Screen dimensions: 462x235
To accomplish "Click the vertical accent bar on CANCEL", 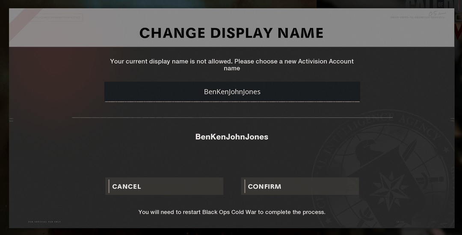I will (x=109, y=186).
